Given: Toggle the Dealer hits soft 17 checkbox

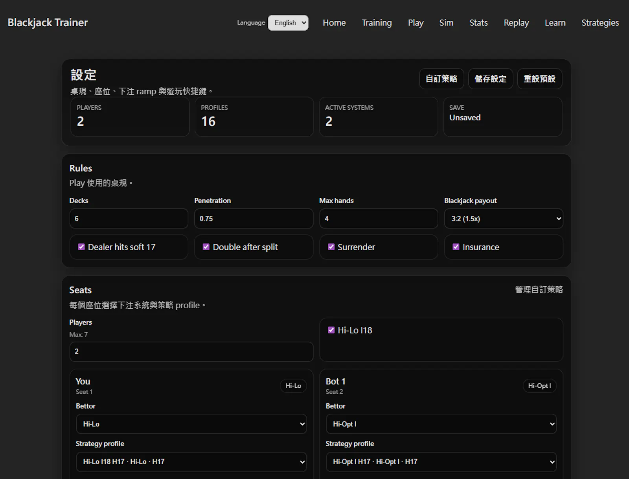Looking at the screenshot, I should tap(81, 247).
